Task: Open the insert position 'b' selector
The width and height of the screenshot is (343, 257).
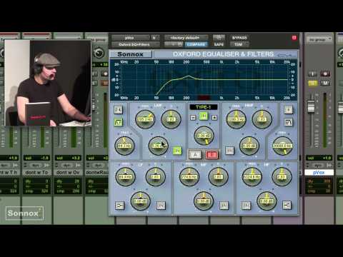Action: point(155,38)
